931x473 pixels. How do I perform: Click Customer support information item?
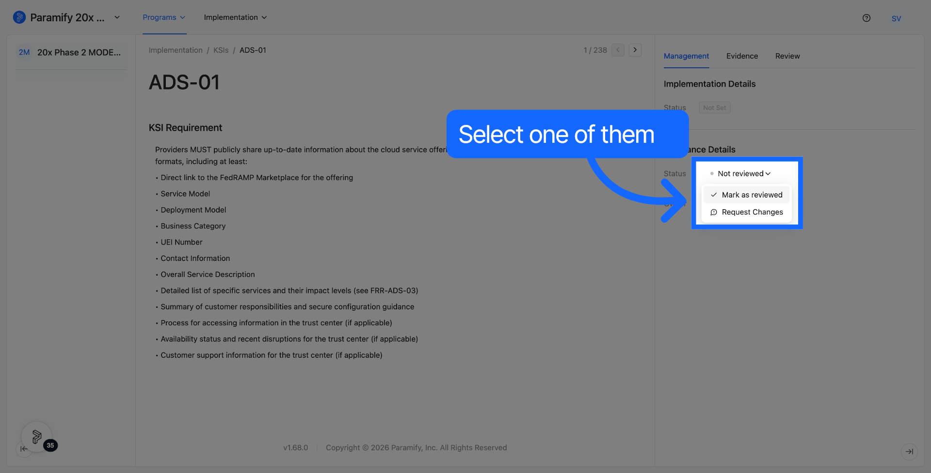[272, 355]
